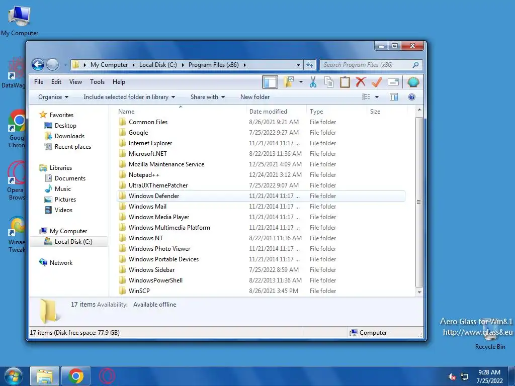Open the Help menu

(119, 82)
